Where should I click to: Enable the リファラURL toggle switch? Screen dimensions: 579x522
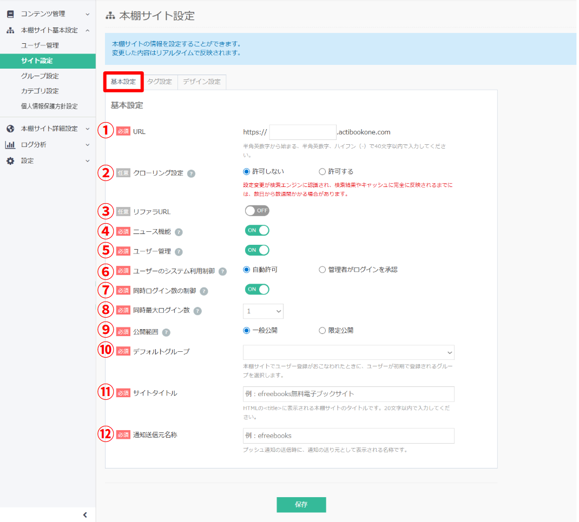[257, 211]
